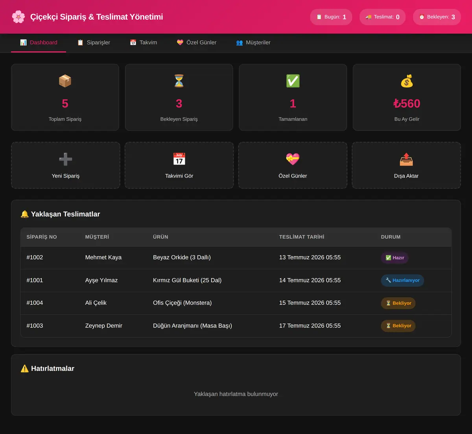This screenshot has height=434, width=472.
Task: Select customer name Mehmet Kaya
Action: point(103,258)
